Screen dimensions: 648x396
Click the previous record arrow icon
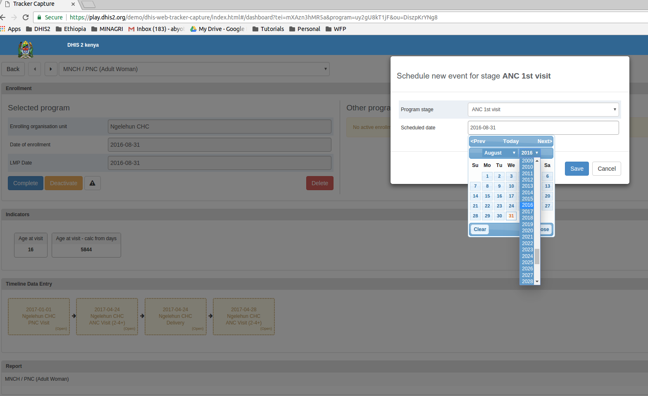pyautogui.click(x=35, y=69)
